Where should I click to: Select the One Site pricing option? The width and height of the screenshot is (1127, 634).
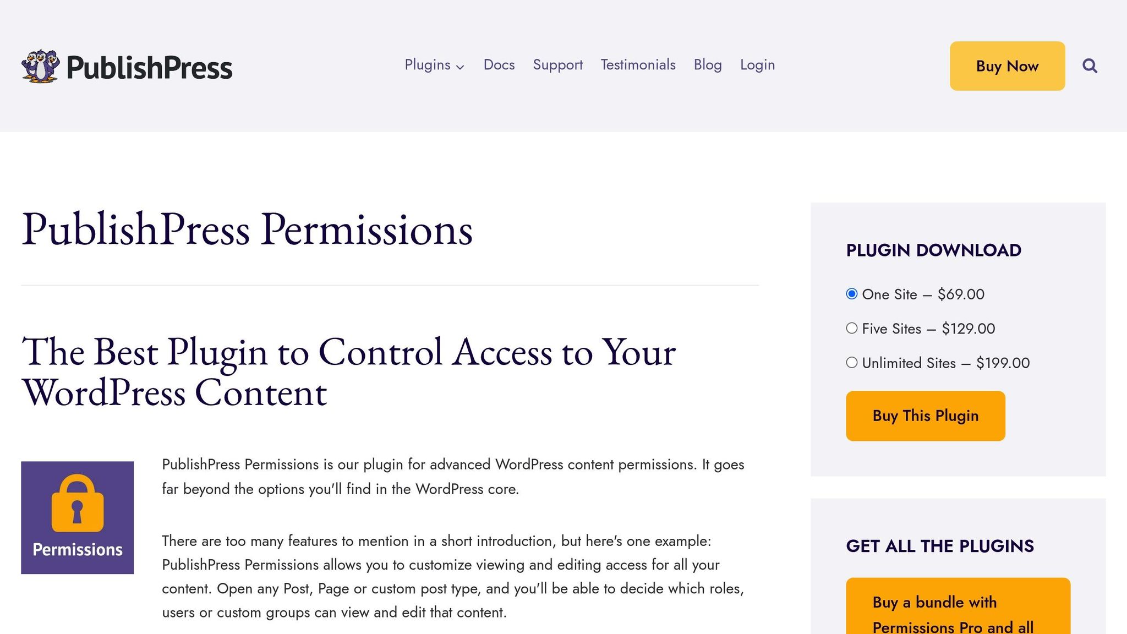pos(852,294)
